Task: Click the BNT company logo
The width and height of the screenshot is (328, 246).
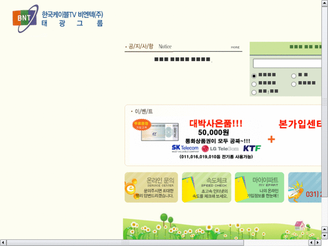Action: point(25,19)
